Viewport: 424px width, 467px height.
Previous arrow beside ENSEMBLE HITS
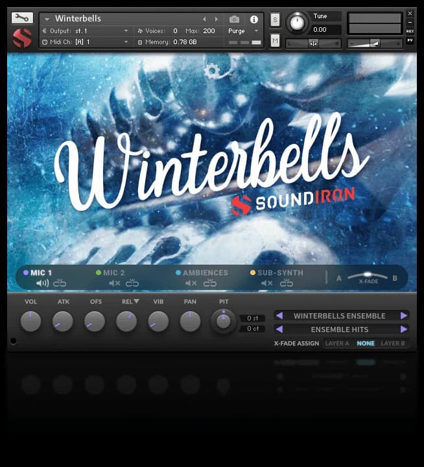point(279,329)
